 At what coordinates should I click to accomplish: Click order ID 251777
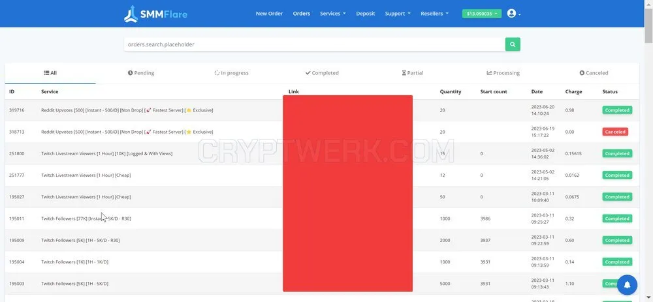coord(17,175)
